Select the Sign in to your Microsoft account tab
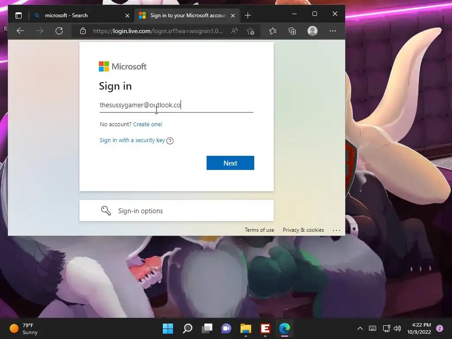The width and height of the screenshot is (452, 339). [x=187, y=15]
